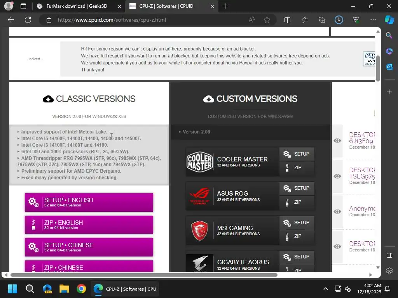Open Settings and more ellipsis menu
This screenshot has width=398, height=298.
[373, 20]
